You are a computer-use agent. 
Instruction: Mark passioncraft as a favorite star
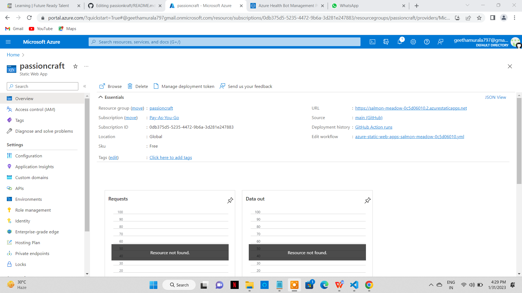[75, 66]
